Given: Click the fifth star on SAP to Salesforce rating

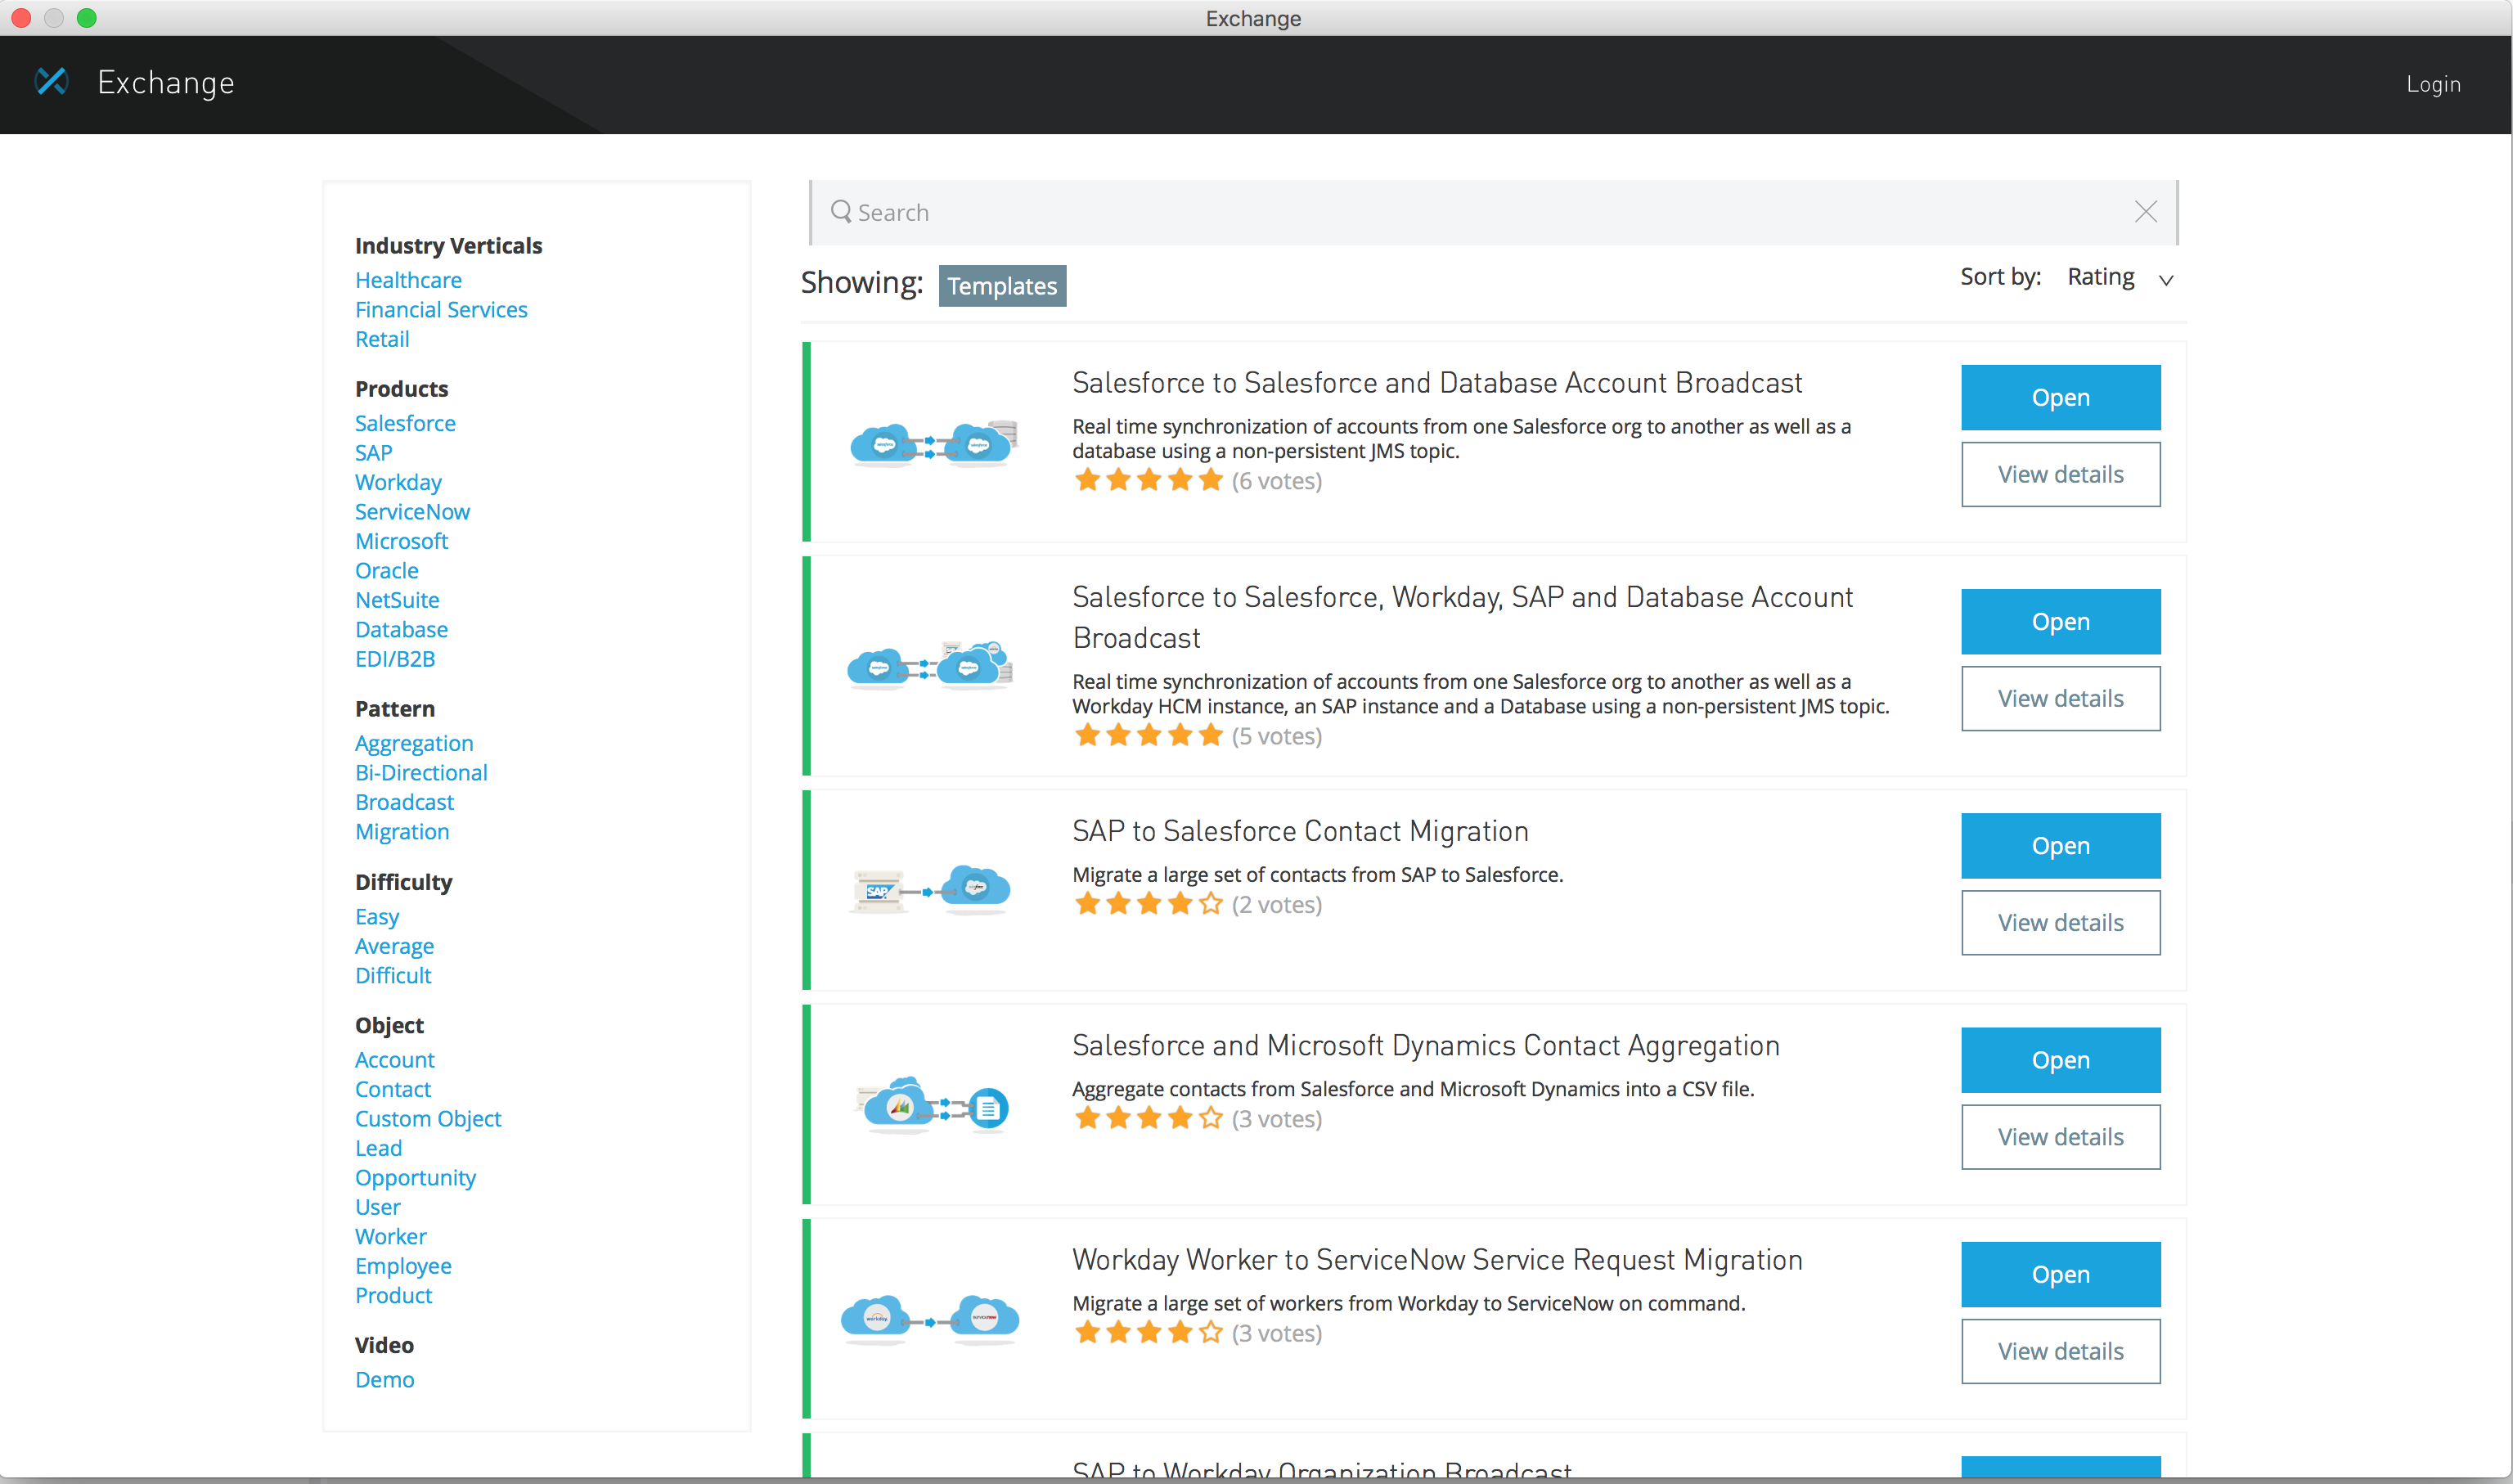Looking at the screenshot, I should point(1211,904).
